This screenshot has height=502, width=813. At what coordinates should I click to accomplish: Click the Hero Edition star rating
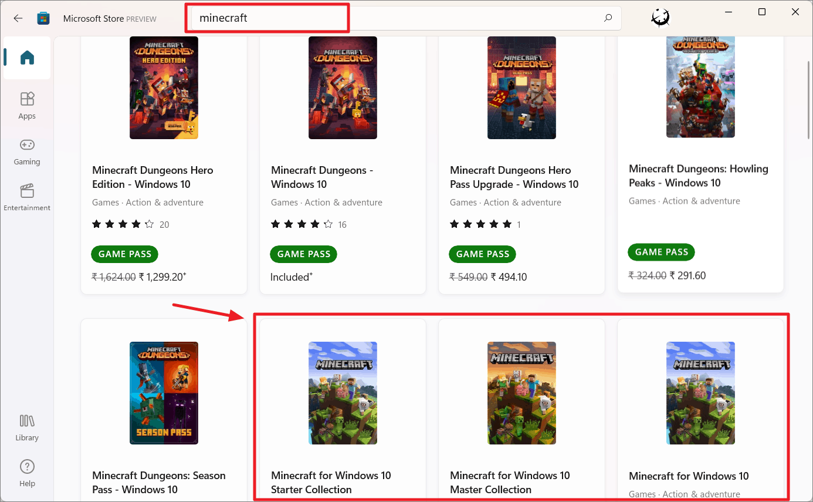pos(123,224)
